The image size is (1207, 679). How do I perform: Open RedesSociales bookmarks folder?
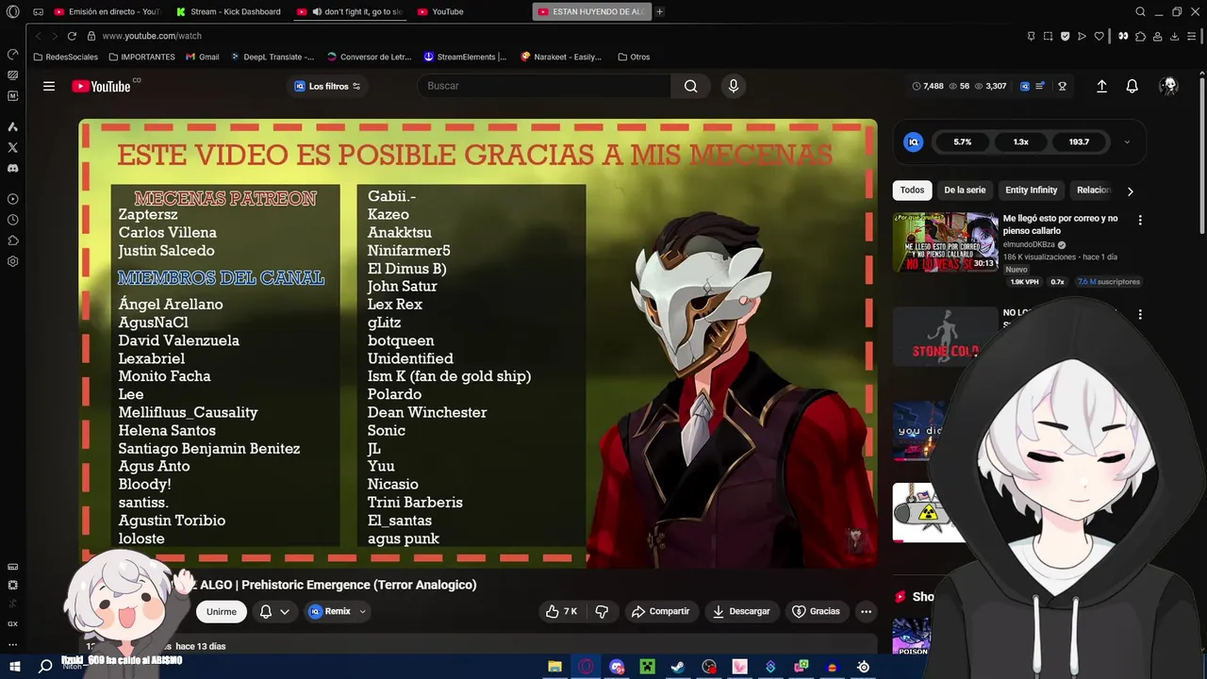(65, 57)
